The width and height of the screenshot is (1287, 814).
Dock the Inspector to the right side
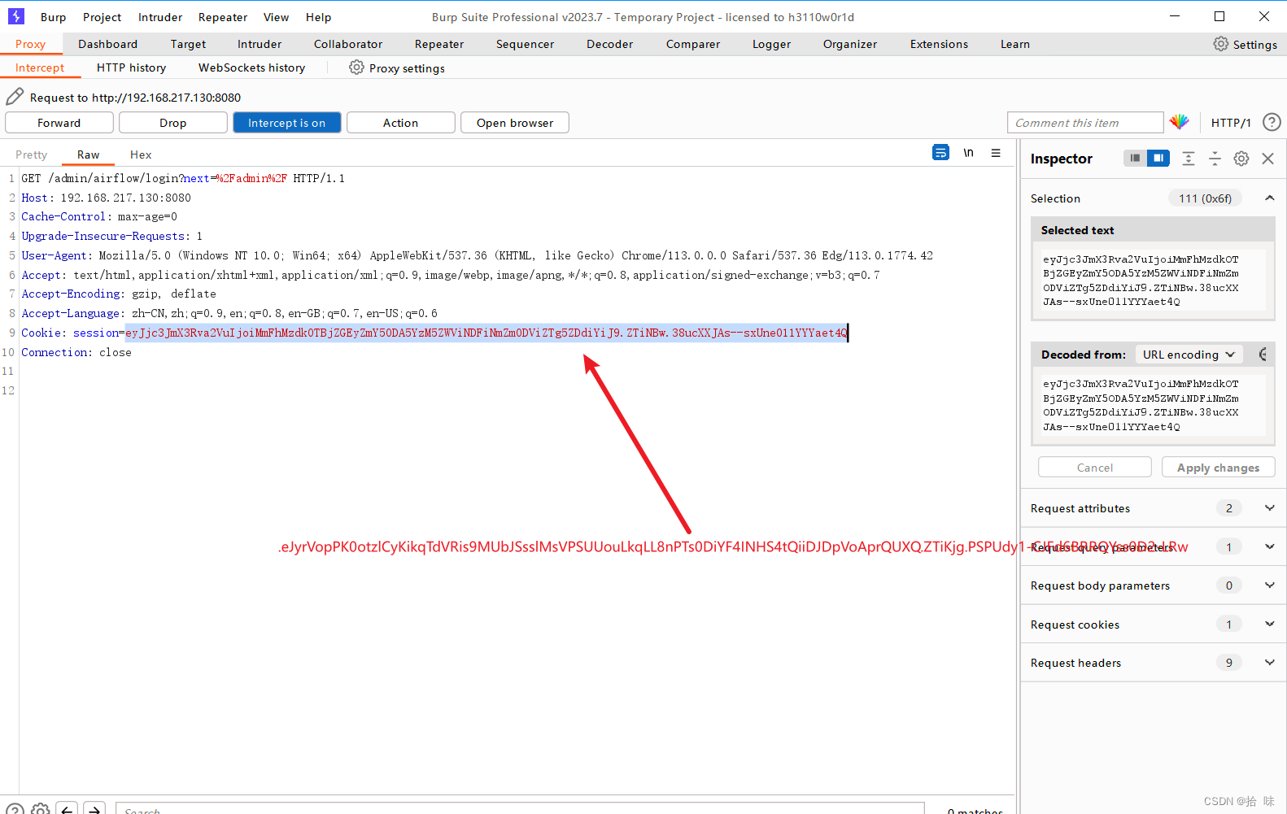1158,158
